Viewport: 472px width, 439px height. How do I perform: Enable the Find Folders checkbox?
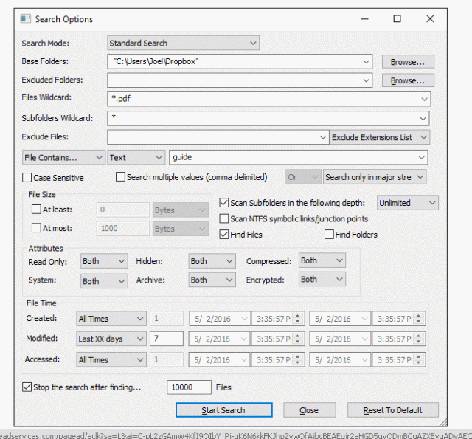tap(329, 235)
